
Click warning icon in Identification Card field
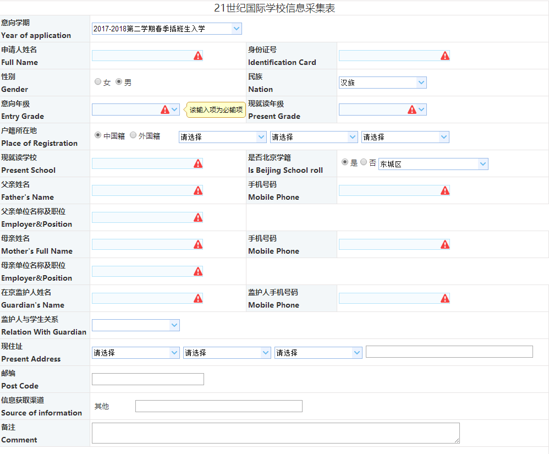point(445,56)
